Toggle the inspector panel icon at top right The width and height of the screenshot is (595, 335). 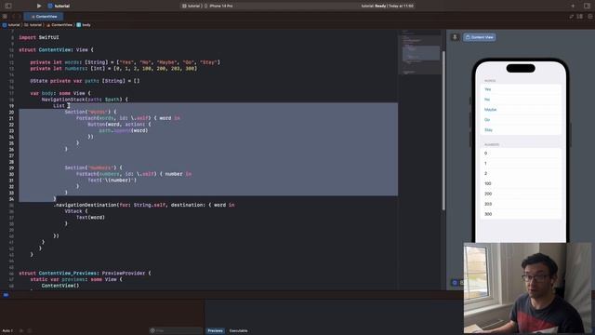point(587,6)
